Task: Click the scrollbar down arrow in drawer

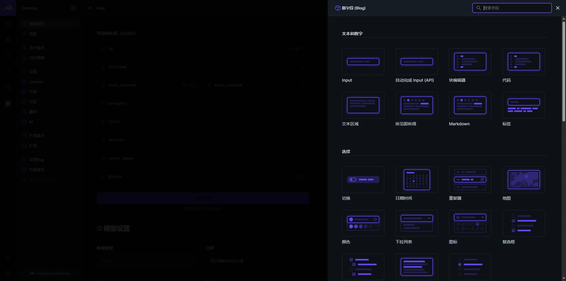Action: coord(564,279)
